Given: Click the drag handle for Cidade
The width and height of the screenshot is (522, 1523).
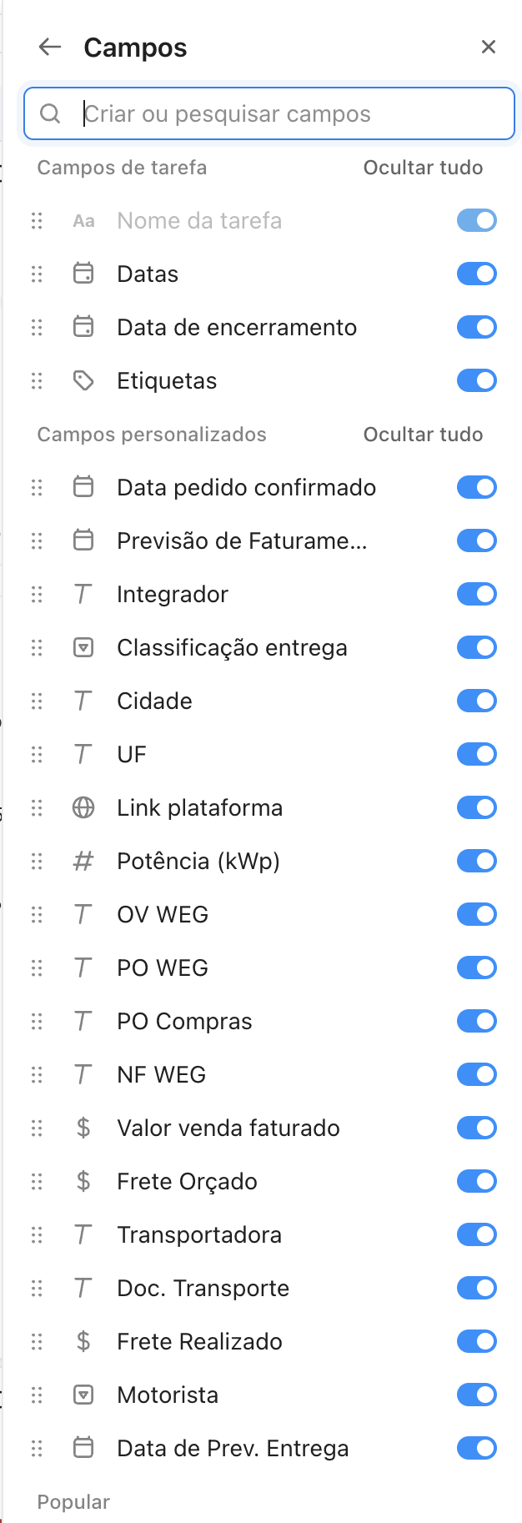Looking at the screenshot, I should click(37, 701).
